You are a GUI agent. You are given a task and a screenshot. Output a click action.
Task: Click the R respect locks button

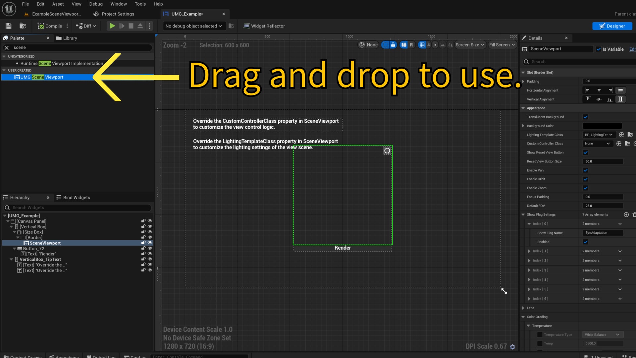(411, 45)
